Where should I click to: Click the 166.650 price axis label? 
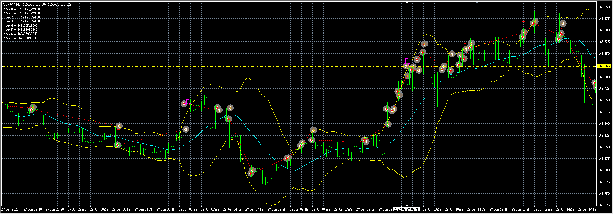(604, 54)
